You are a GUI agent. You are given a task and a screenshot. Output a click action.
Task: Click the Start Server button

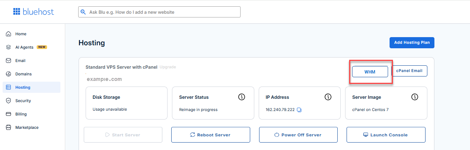[x=123, y=135]
